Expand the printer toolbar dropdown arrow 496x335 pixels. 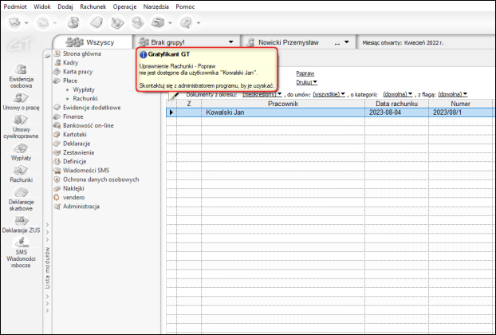coord(170,23)
